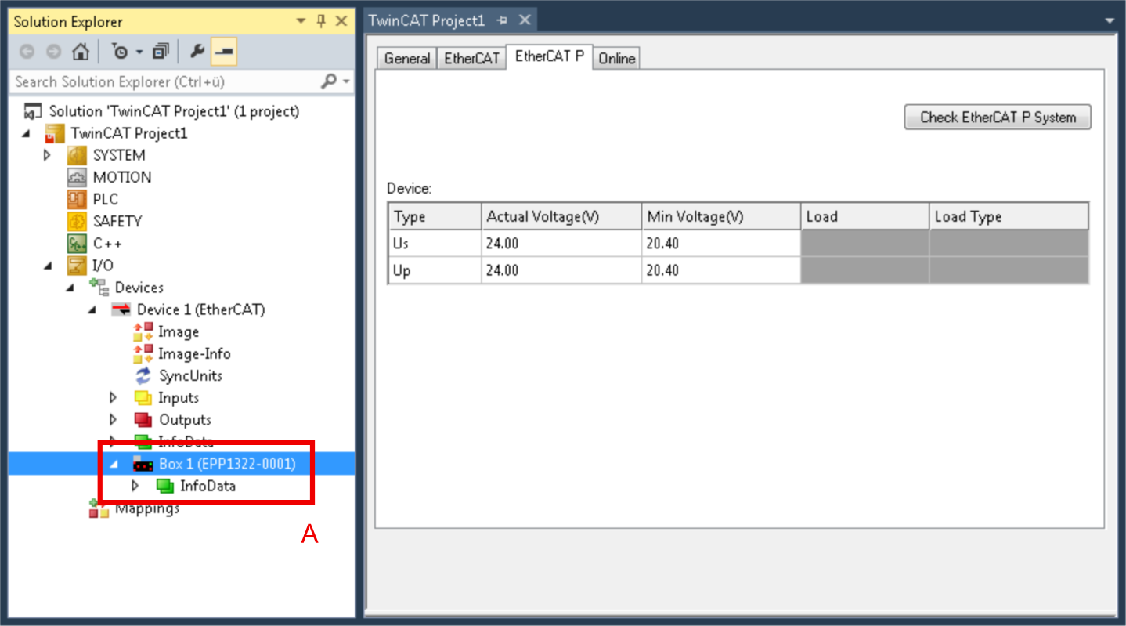The width and height of the screenshot is (1126, 626).
Task: Select the MOTION node
Action: tap(122, 177)
